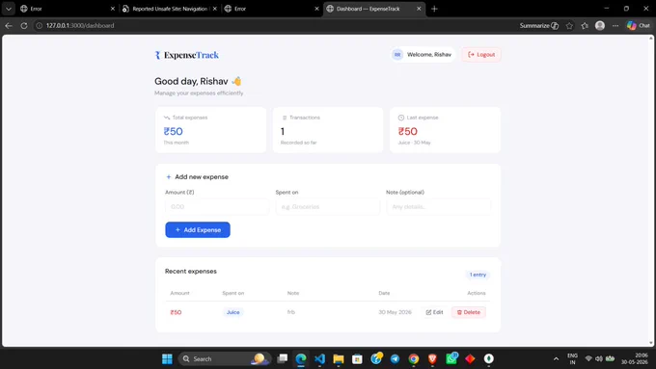Focus the Note optional input field
Screen dimensions: 656x369
point(438,207)
